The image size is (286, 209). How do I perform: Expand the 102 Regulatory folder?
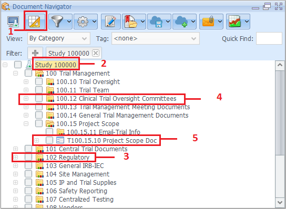[x=15, y=157]
